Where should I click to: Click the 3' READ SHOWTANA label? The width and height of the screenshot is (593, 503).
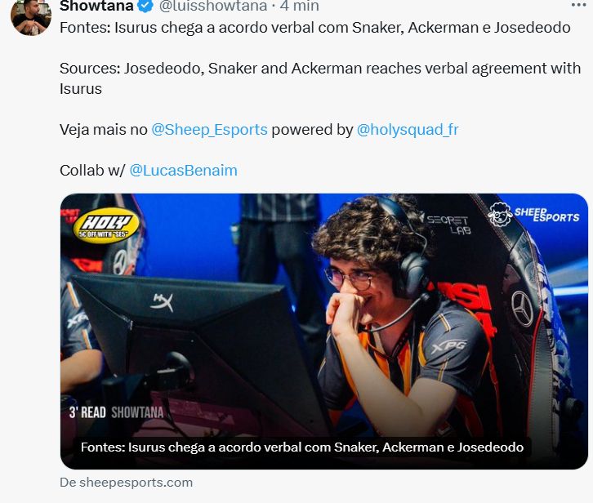pyautogui.click(x=116, y=412)
